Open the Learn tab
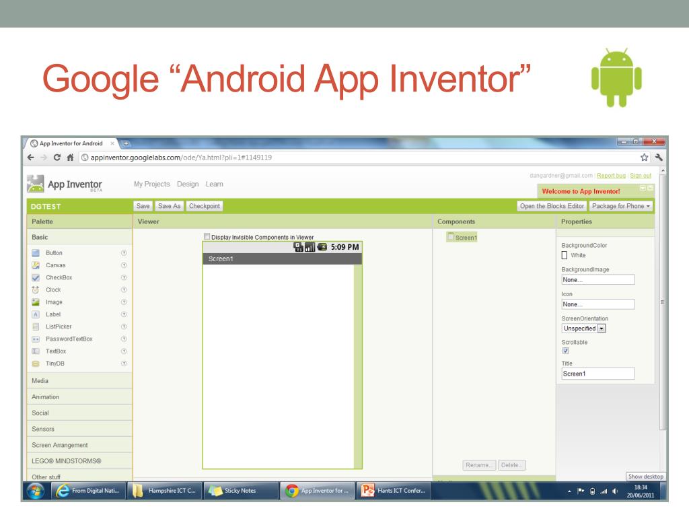This screenshot has width=689, height=517. (x=215, y=184)
